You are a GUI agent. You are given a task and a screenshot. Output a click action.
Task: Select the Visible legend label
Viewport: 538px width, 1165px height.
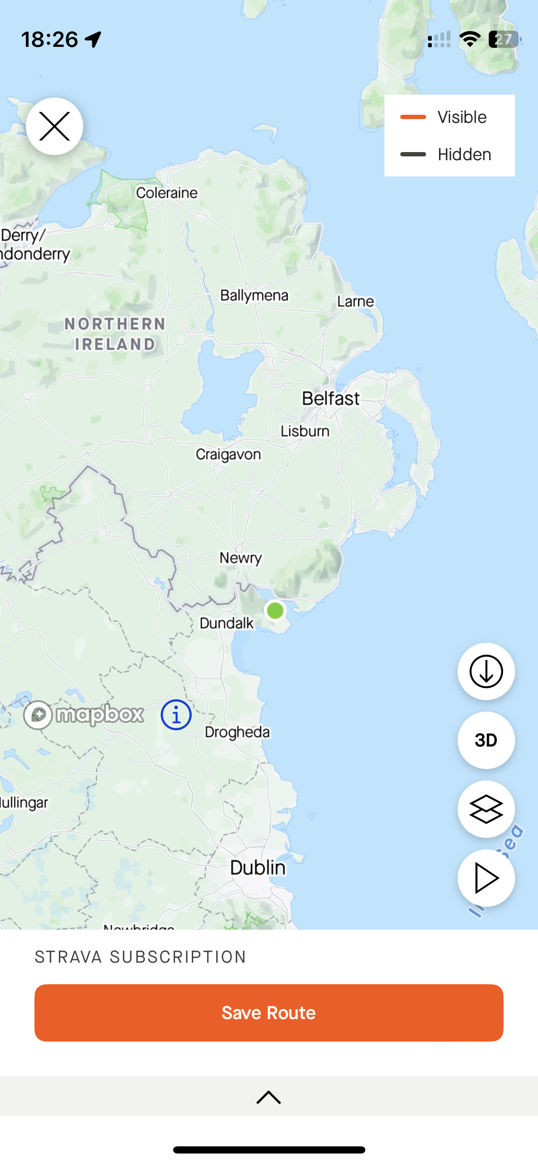462,117
